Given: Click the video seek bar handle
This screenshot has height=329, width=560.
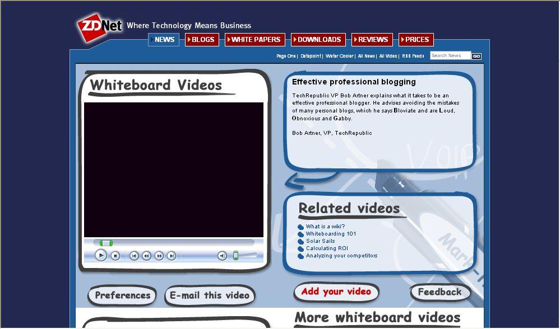Looking at the screenshot, I should pyautogui.click(x=106, y=243).
